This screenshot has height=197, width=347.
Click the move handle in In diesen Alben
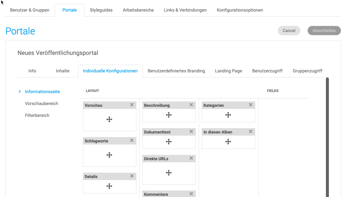tap(228, 142)
